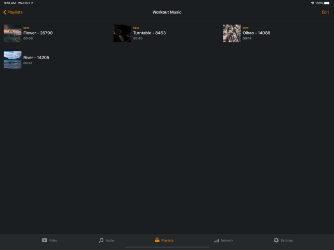The image size is (334, 250).
Task: Tap the 00:08 duration of Flower
Action: 28,38
